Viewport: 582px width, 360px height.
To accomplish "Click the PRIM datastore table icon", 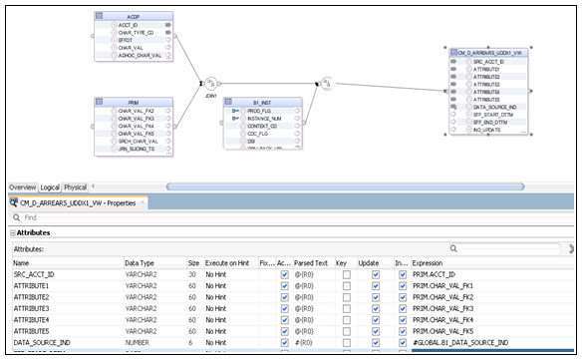I will pyautogui.click(x=99, y=102).
